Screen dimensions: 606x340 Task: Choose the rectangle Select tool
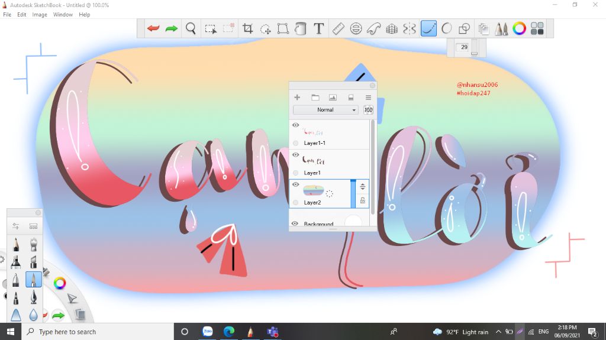211,28
